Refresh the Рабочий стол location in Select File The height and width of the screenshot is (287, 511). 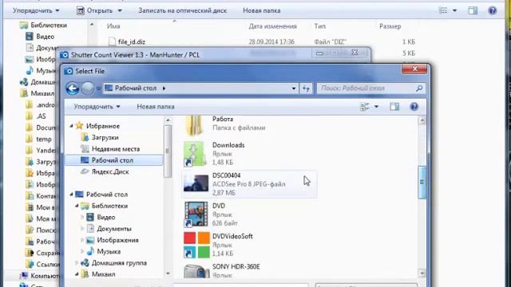306,88
